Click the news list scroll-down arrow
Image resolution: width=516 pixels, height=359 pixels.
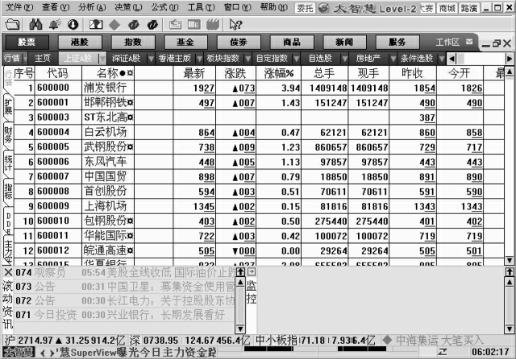tap(240, 328)
